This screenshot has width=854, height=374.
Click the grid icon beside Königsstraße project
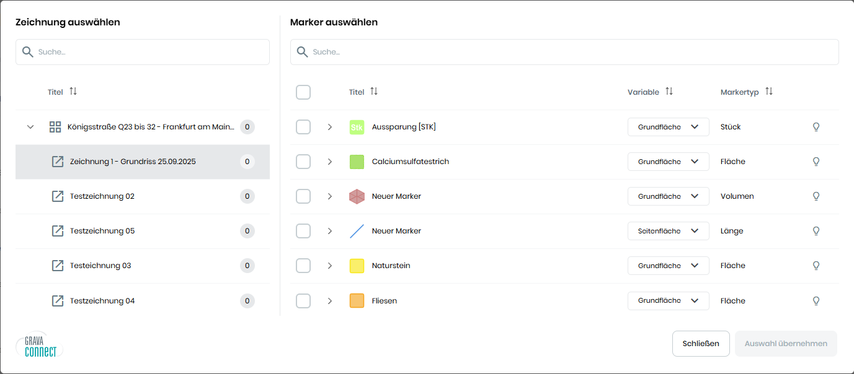tap(55, 127)
